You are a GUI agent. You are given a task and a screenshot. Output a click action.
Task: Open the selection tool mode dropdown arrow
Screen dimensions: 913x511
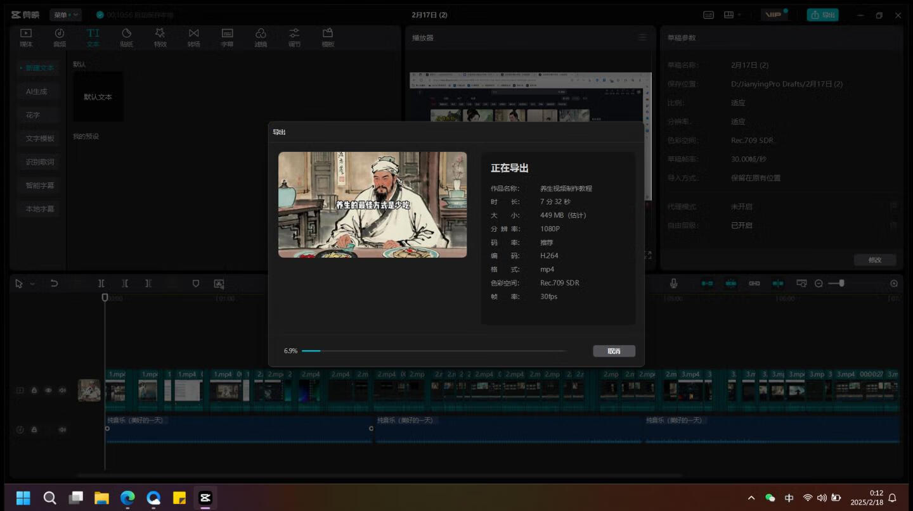[x=32, y=284]
